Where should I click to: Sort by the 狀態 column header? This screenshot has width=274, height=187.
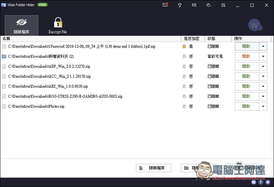point(218,39)
